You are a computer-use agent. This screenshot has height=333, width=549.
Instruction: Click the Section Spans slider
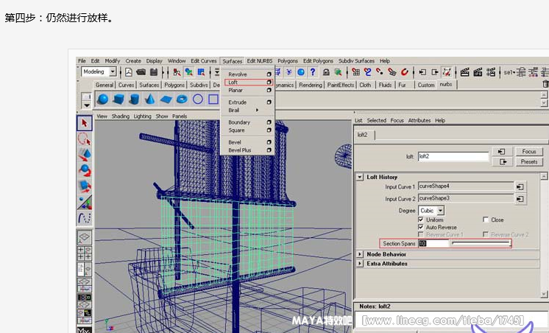coord(481,243)
